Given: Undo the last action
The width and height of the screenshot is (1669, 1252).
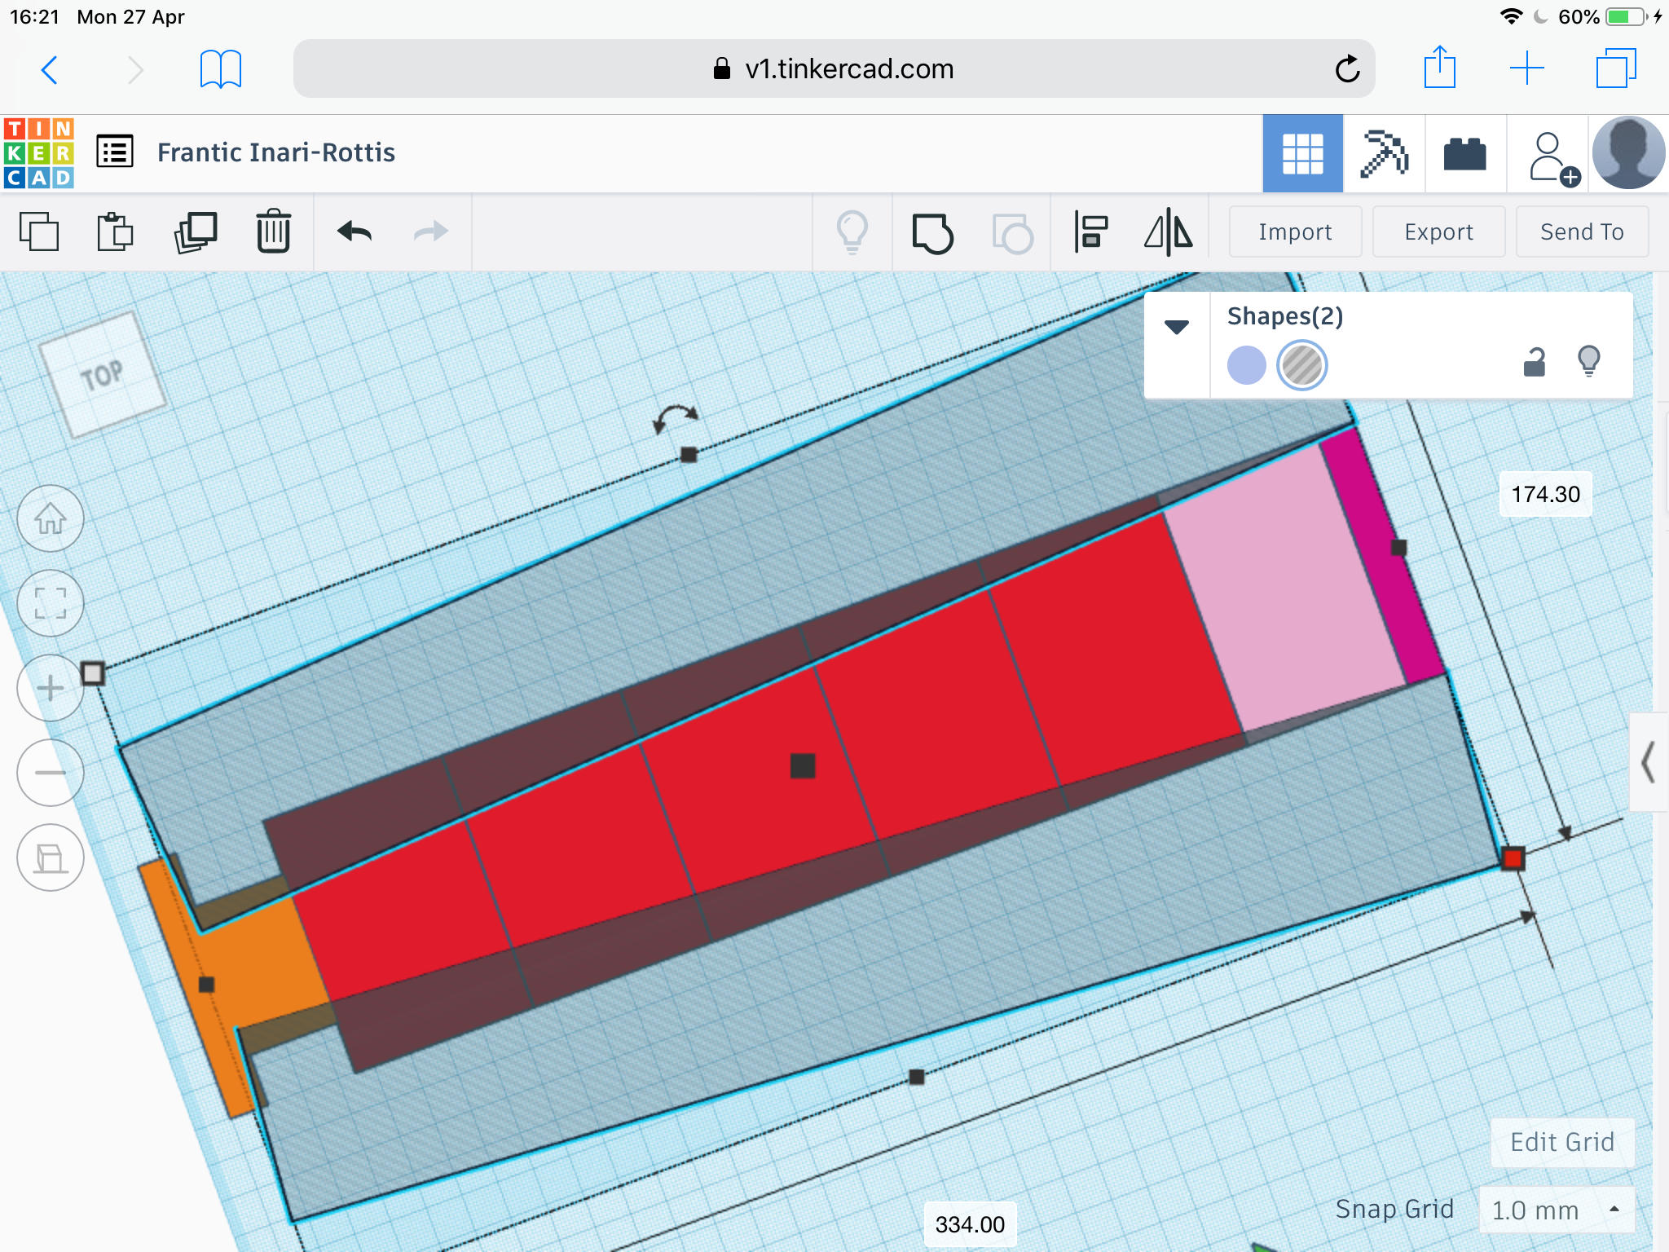Looking at the screenshot, I should point(354,232).
